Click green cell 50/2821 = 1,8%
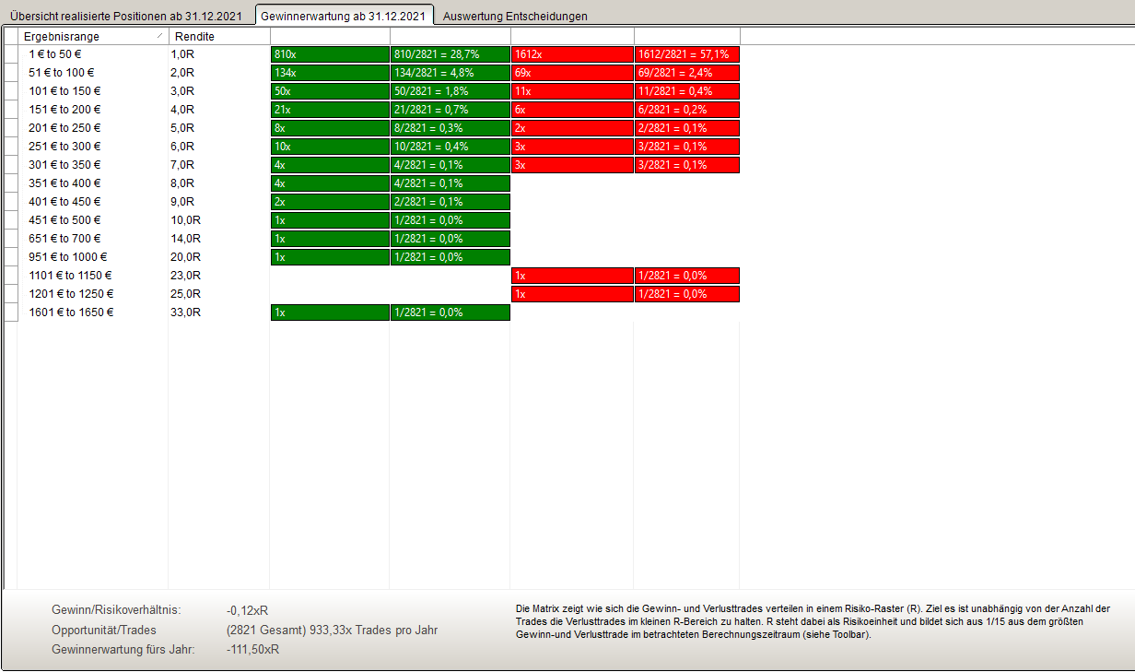1135x672 pixels. pyautogui.click(x=450, y=91)
